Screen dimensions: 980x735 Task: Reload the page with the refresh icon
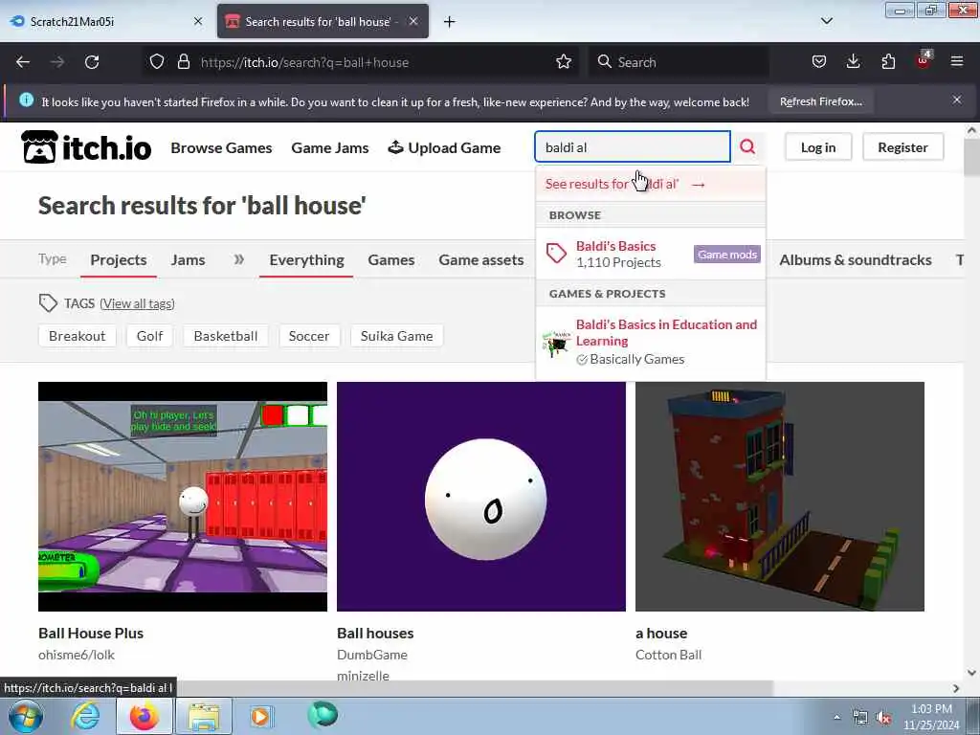pyautogui.click(x=92, y=62)
